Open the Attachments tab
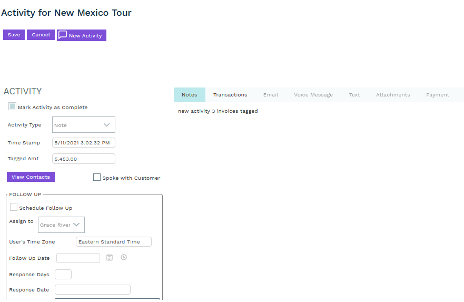Viewport: 464px width, 302px height. tap(393, 95)
